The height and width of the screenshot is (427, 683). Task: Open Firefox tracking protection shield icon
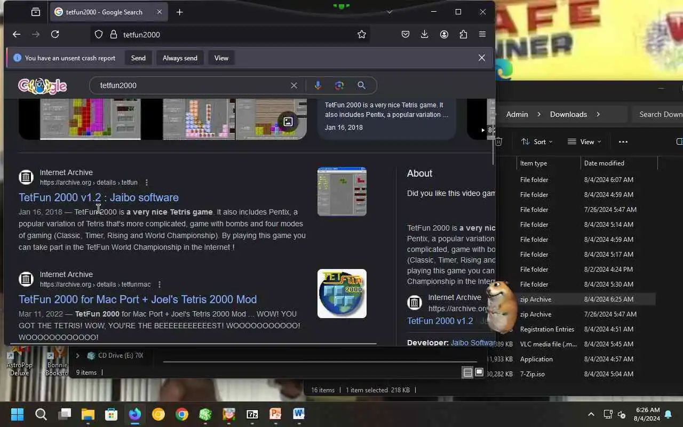pos(99,34)
